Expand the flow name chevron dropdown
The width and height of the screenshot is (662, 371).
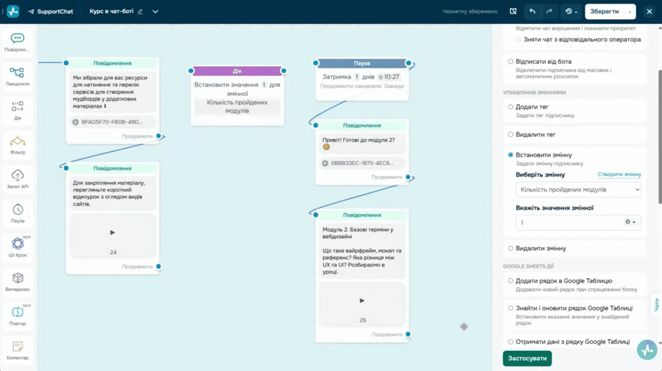coord(156,11)
